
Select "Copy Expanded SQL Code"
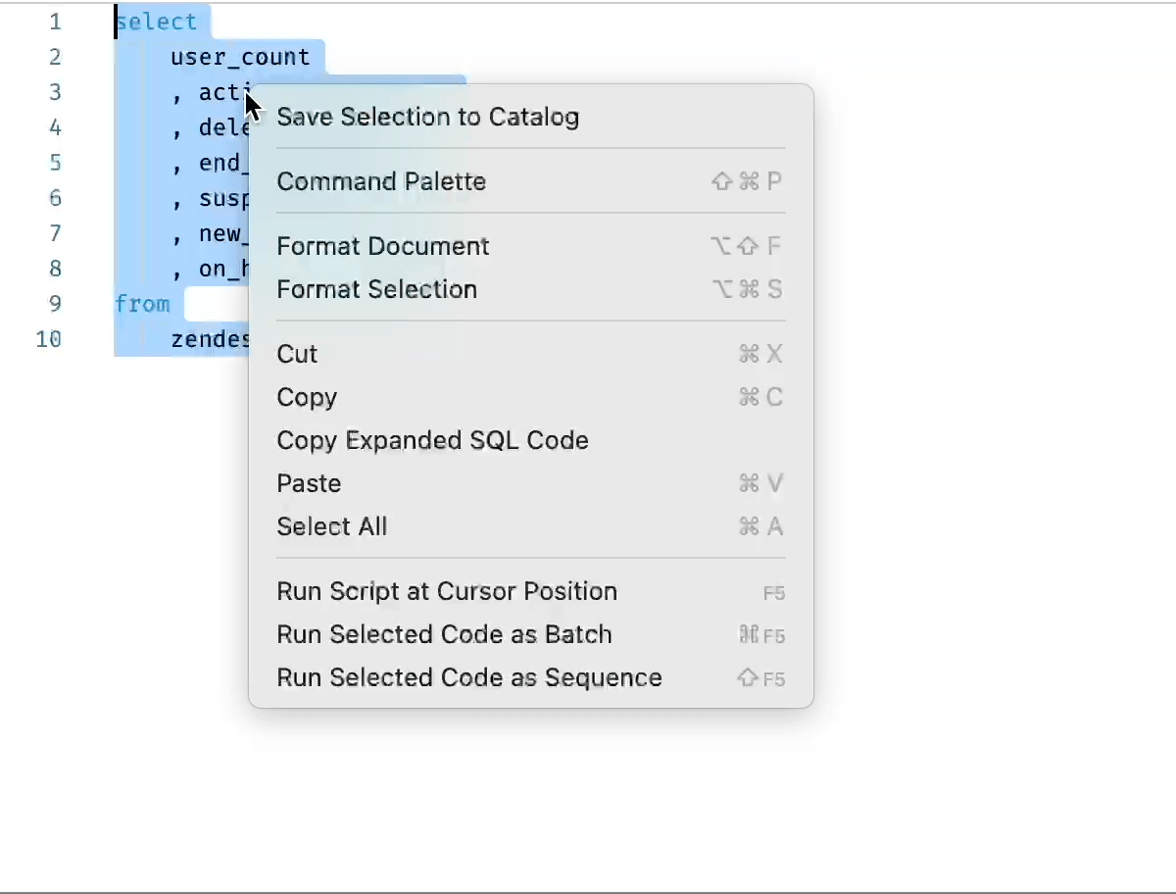point(432,440)
